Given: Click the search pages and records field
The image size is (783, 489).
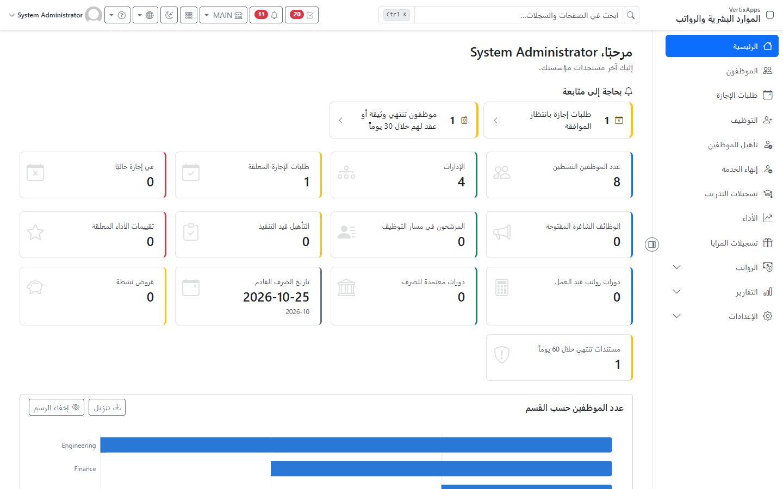Looking at the screenshot, I should pos(519,15).
